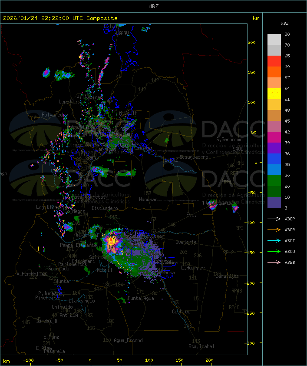
Task: Click the green 20–30 dBZ legend swatch
Action: [274, 181]
